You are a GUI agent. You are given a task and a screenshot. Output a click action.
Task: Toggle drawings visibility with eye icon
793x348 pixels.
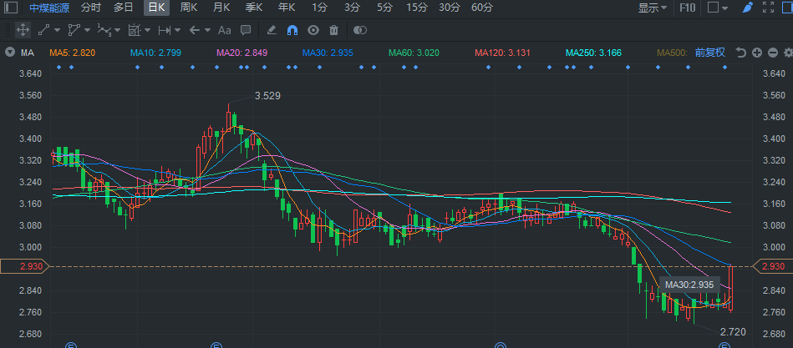coord(313,30)
